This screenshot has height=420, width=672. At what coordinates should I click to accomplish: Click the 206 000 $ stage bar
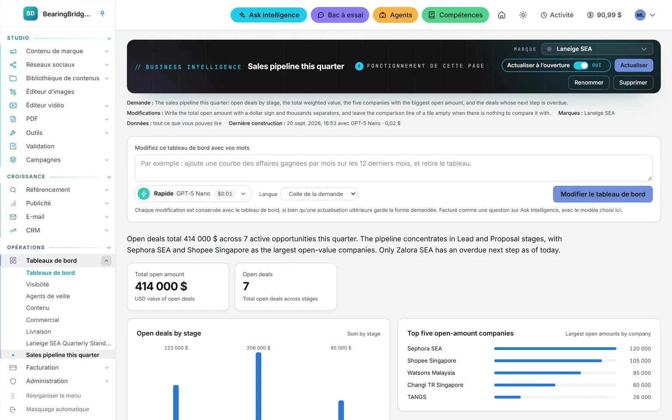[259, 386]
